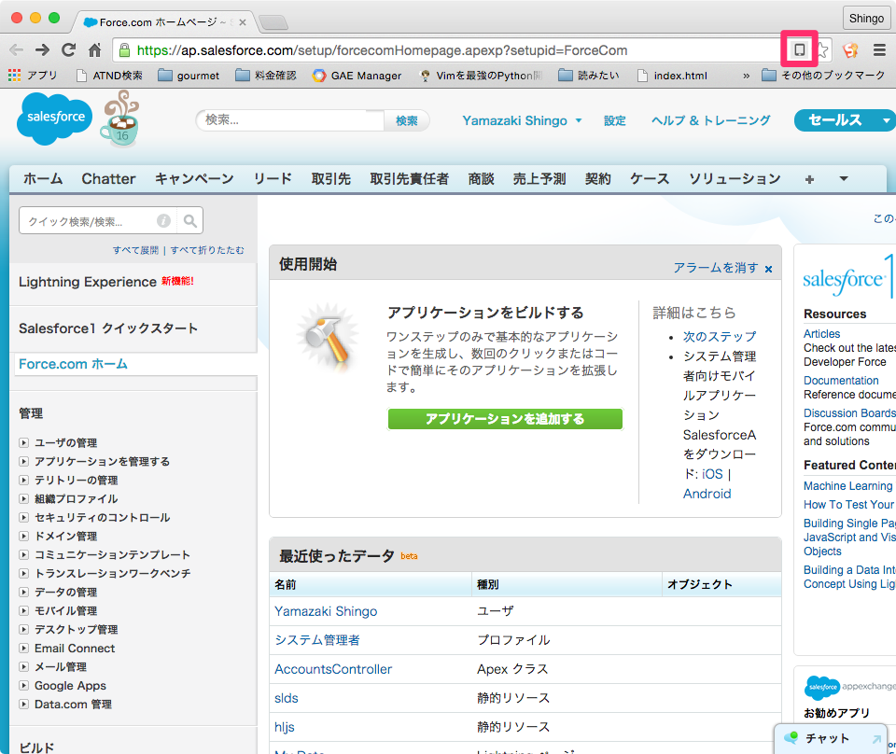Click すべて展開 expand all link
The height and width of the screenshot is (754, 896).
(135, 250)
